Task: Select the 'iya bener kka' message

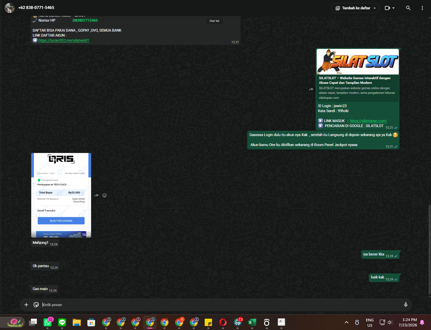Action: coord(380,255)
